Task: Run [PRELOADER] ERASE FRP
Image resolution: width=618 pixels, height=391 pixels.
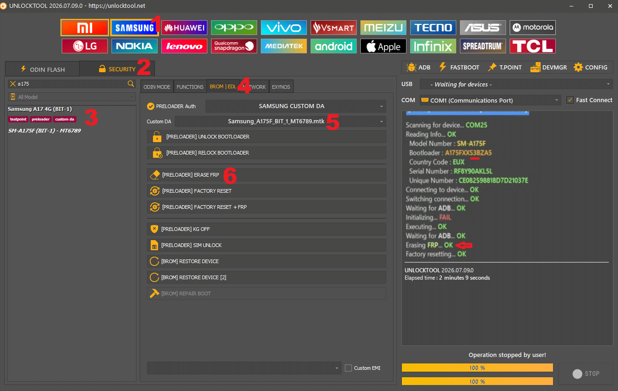Action: [x=266, y=175]
